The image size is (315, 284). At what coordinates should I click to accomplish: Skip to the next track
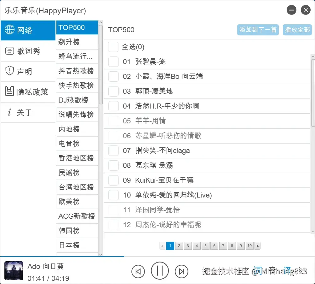[181, 271]
